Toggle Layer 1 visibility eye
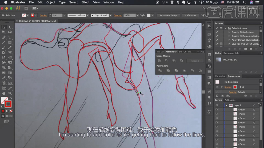 [217, 105]
